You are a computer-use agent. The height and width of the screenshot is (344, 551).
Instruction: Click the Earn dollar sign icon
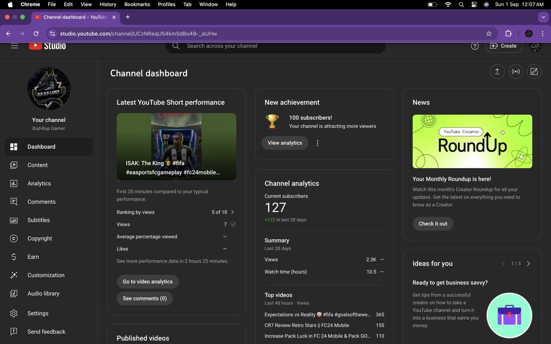14,257
